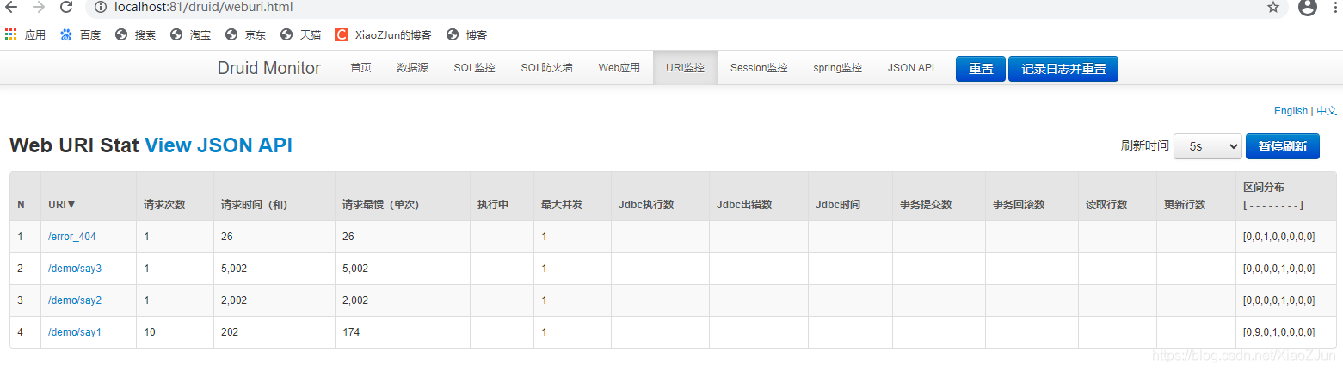Viewport: 1343px width, 371px height.
Task: Open the Chrome profile avatar icon
Action: 1308,8
